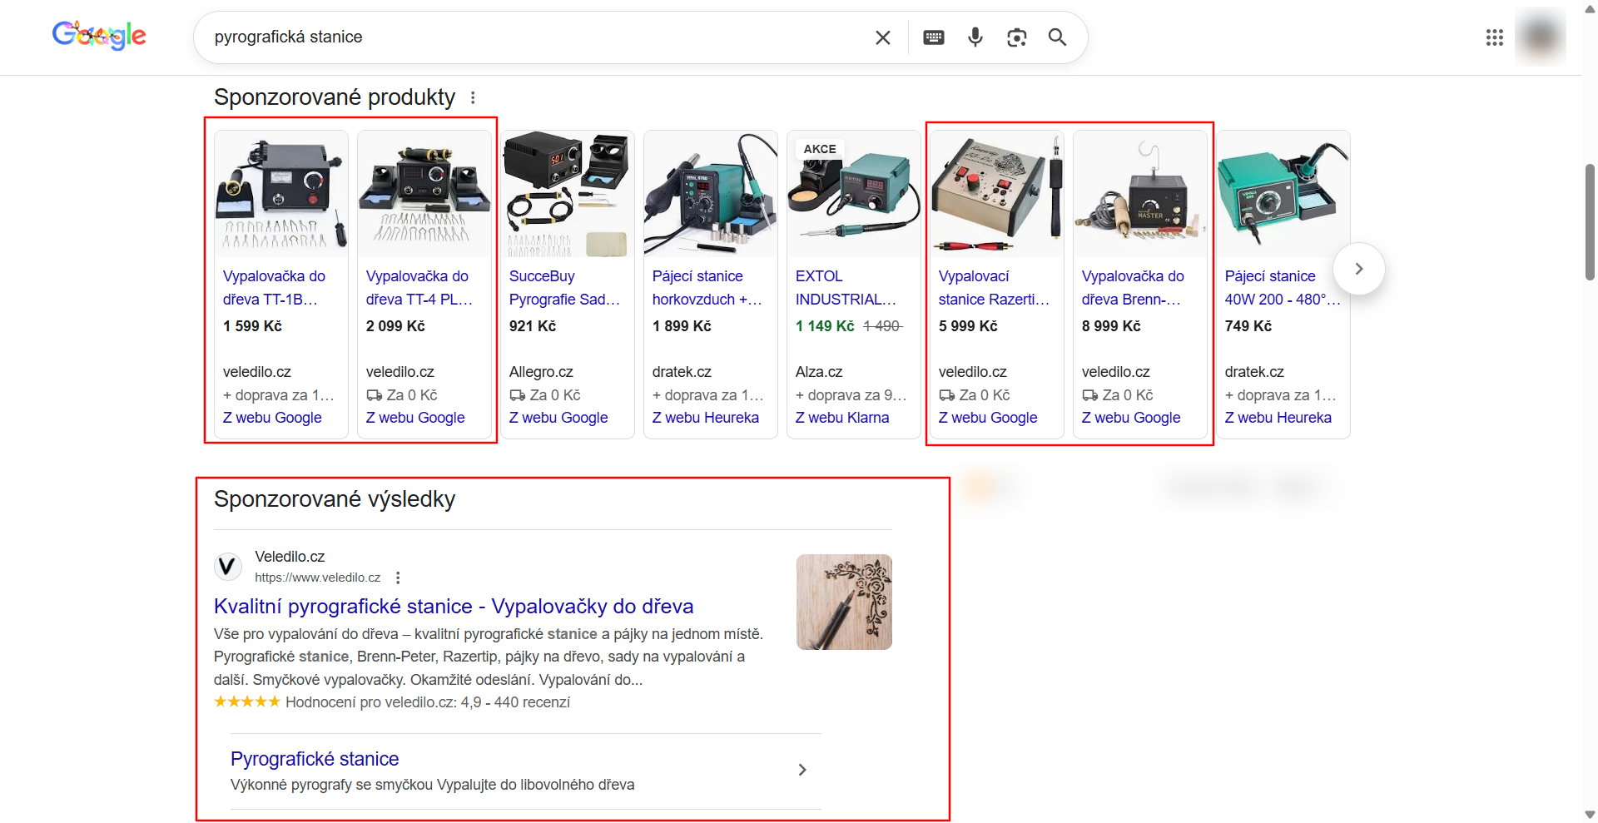Click the Google logo

coord(98,35)
